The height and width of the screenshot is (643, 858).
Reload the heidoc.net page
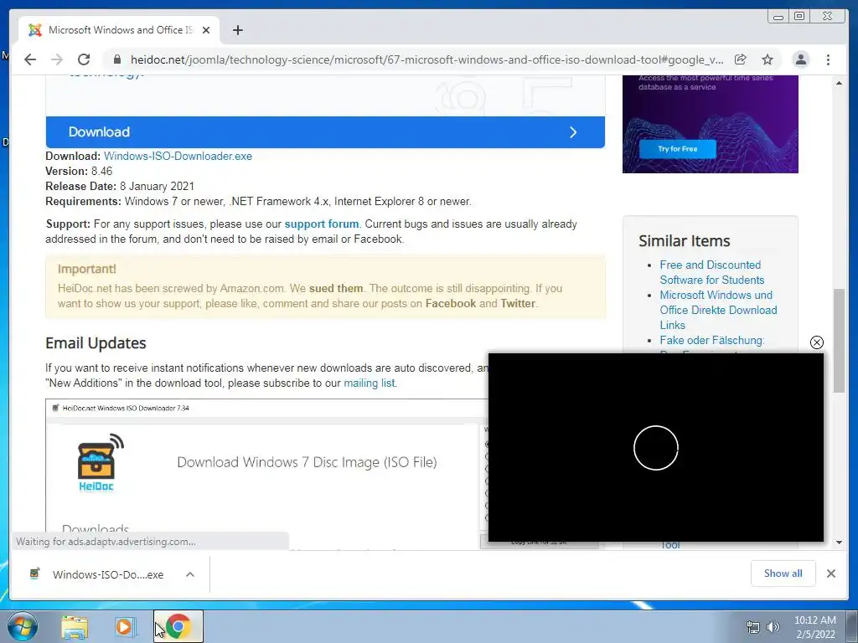(x=84, y=59)
